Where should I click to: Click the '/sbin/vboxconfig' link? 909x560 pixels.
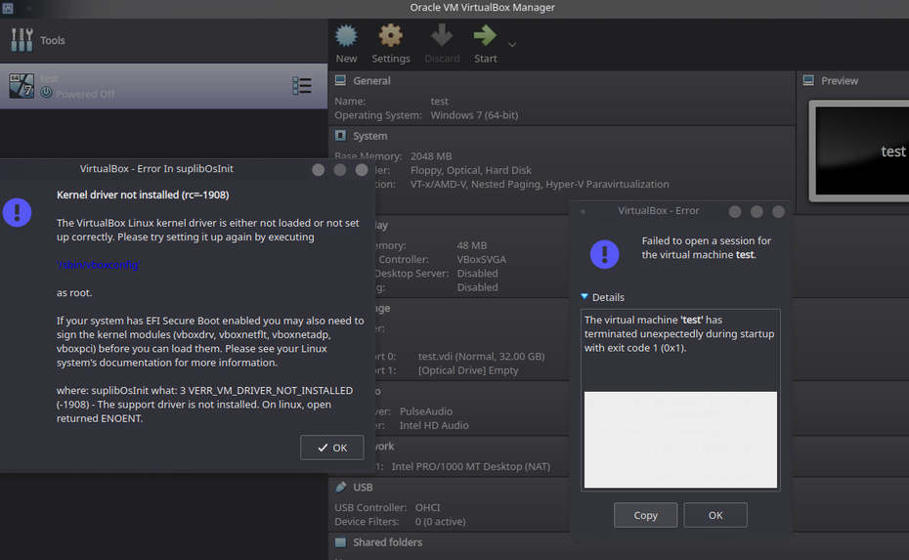click(99, 264)
